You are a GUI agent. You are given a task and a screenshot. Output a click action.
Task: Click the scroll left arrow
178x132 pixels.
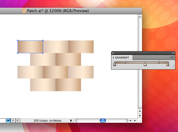click(x=130, y=120)
